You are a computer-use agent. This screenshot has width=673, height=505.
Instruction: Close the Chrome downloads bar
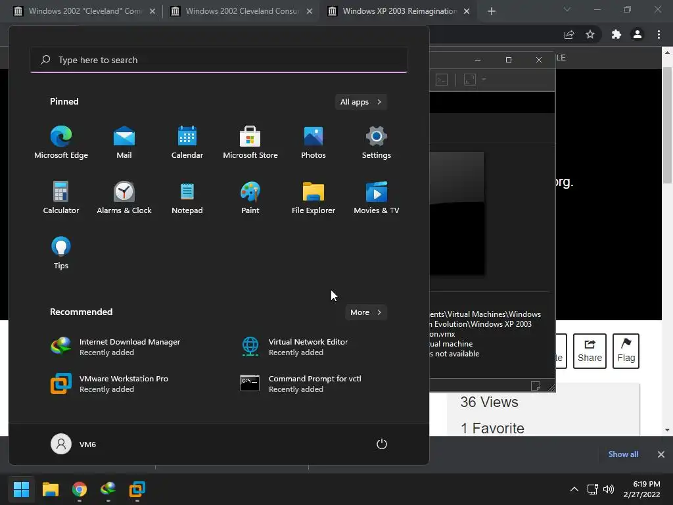point(661,454)
